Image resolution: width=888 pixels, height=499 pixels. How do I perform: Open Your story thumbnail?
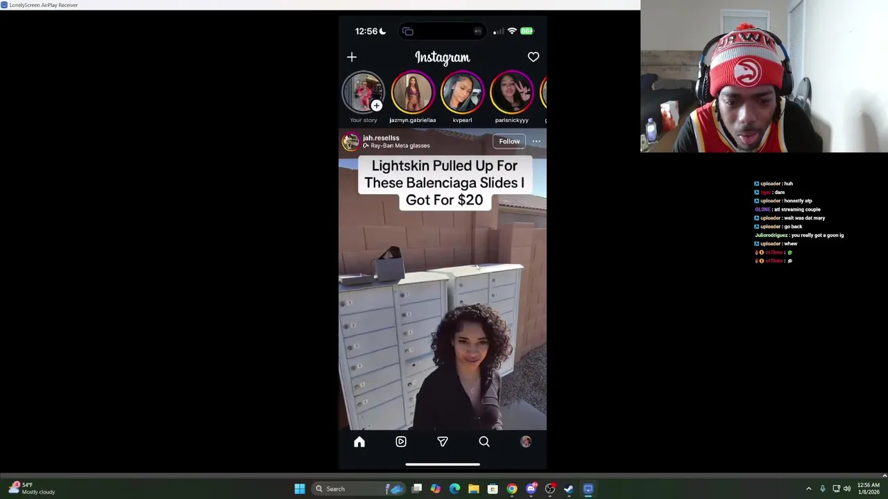(x=363, y=92)
